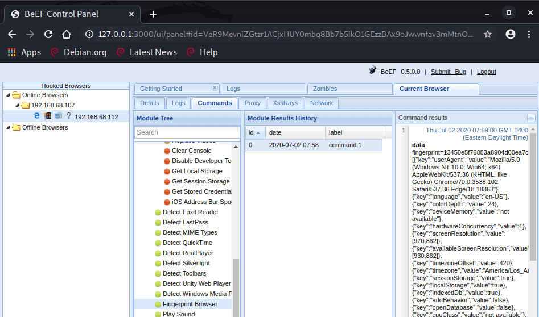Viewport: 539px width, 317px height.
Task: Go to browser home page icon
Action: pyautogui.click(x=67, y=34)
